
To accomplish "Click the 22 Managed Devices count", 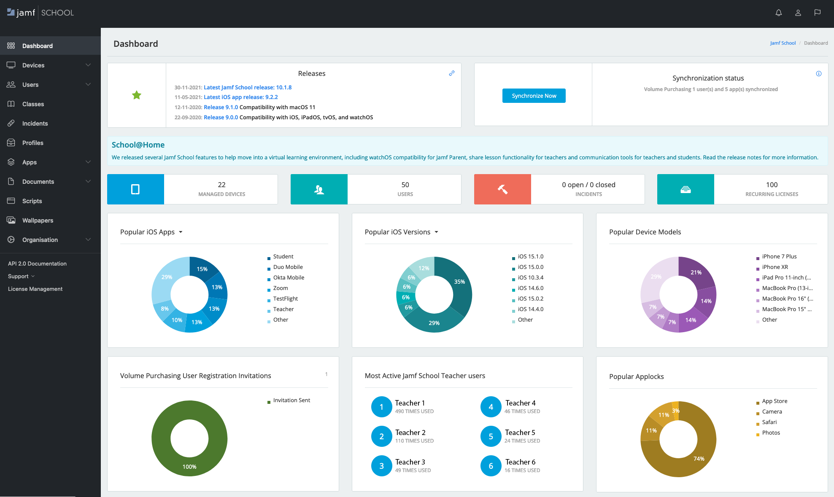I will [221, 185].
